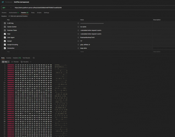Open the request Settings tab
Viewport: 175px width, 137px height.
(46, 13)
